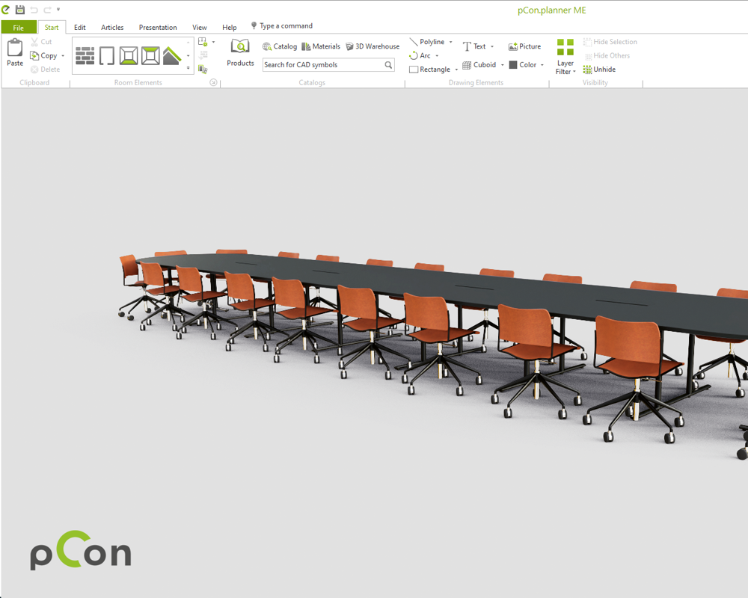This screenshot has height=598, width=748.
Task: Click the Color swatch button
Action: tap(523, 65)
